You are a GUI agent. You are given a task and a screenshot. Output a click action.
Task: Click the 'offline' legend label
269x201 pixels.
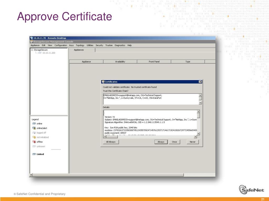pos(40,142)
